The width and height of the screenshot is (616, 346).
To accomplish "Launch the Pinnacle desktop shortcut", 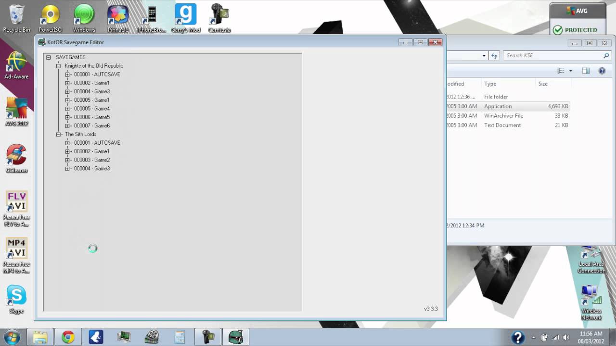I will tap(118, 19).
